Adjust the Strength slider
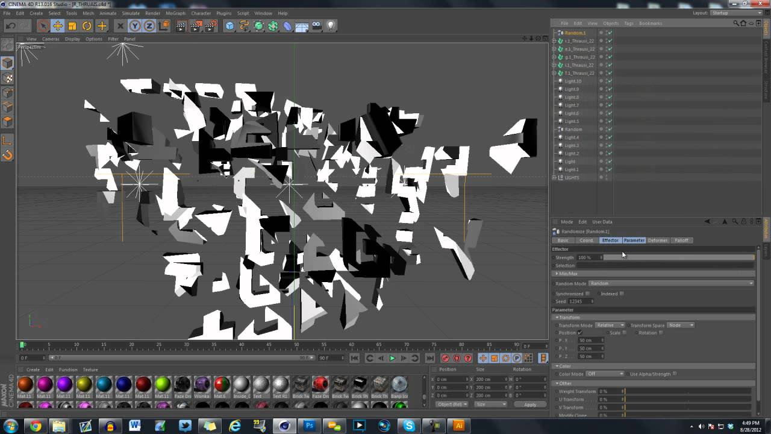This screenshot has height=434, width=771. 679,257
